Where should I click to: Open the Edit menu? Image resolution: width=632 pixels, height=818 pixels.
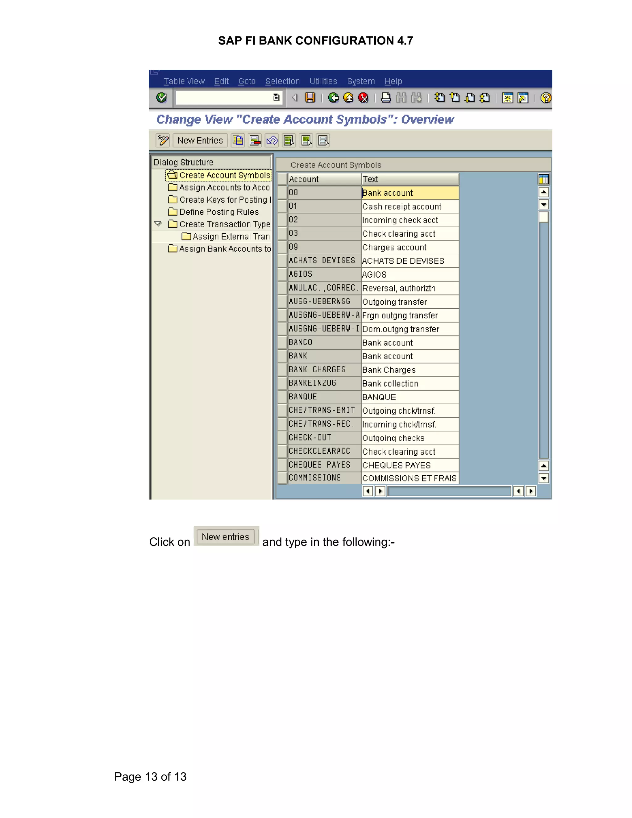coord(221,81)
